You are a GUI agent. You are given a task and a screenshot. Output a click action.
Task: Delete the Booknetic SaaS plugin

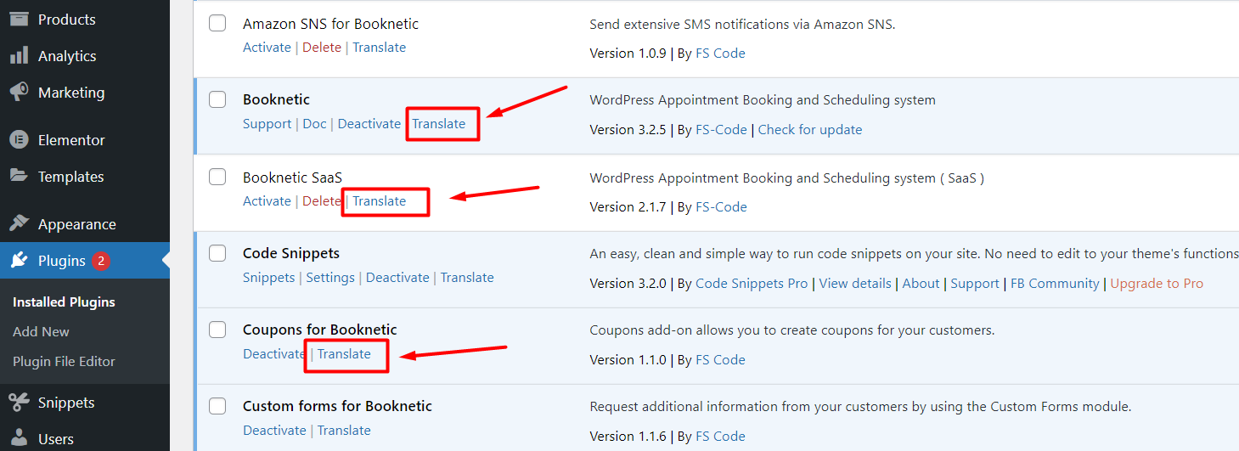(x=322, y=201)
